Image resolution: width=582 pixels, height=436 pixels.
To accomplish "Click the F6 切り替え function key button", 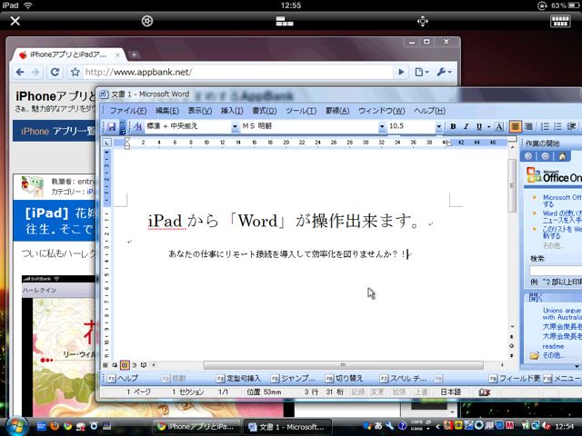I will [x=344, y=378].
